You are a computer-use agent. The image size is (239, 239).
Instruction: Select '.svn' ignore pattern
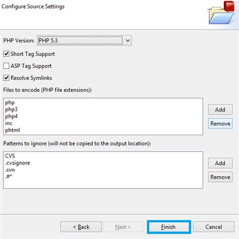[10, 170]
